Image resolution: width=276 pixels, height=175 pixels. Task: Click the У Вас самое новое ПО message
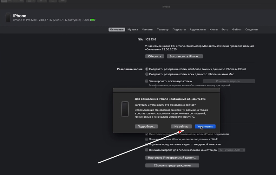coord(200,47)
